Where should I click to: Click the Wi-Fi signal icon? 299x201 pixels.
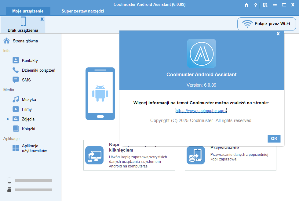pos(247,24)
